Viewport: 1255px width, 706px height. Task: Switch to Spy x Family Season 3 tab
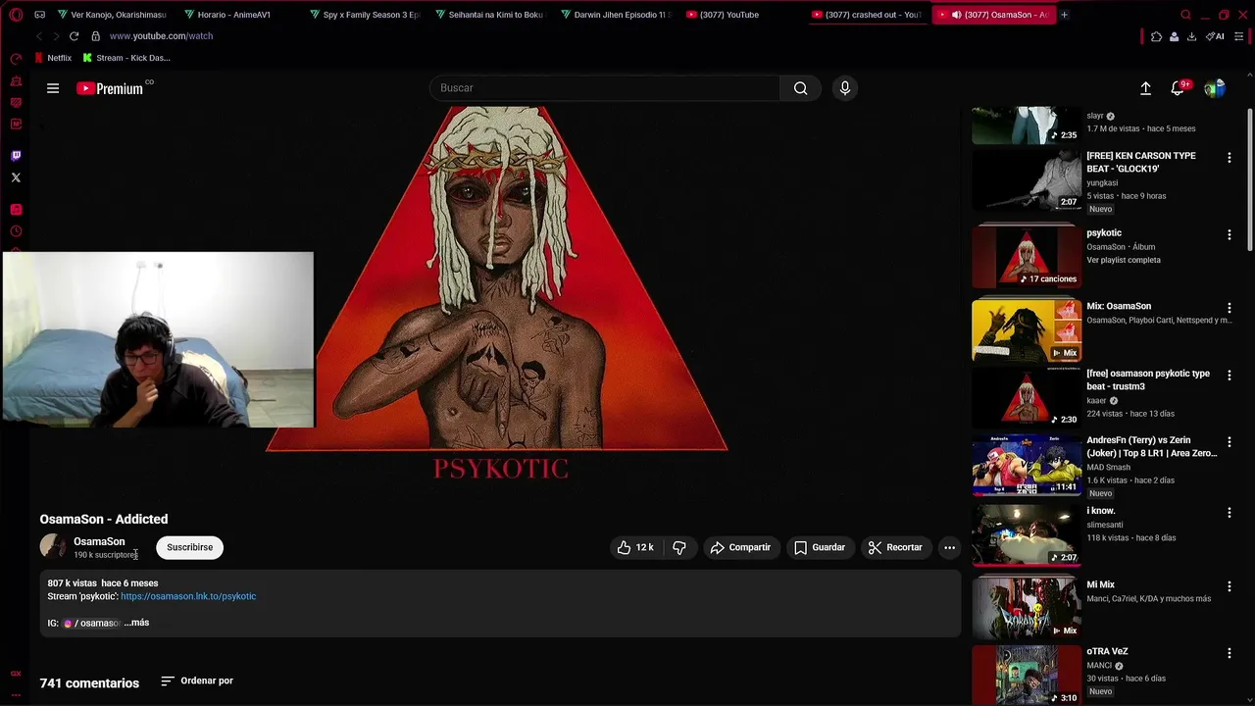pyautogui.click(x=365, y=15)
